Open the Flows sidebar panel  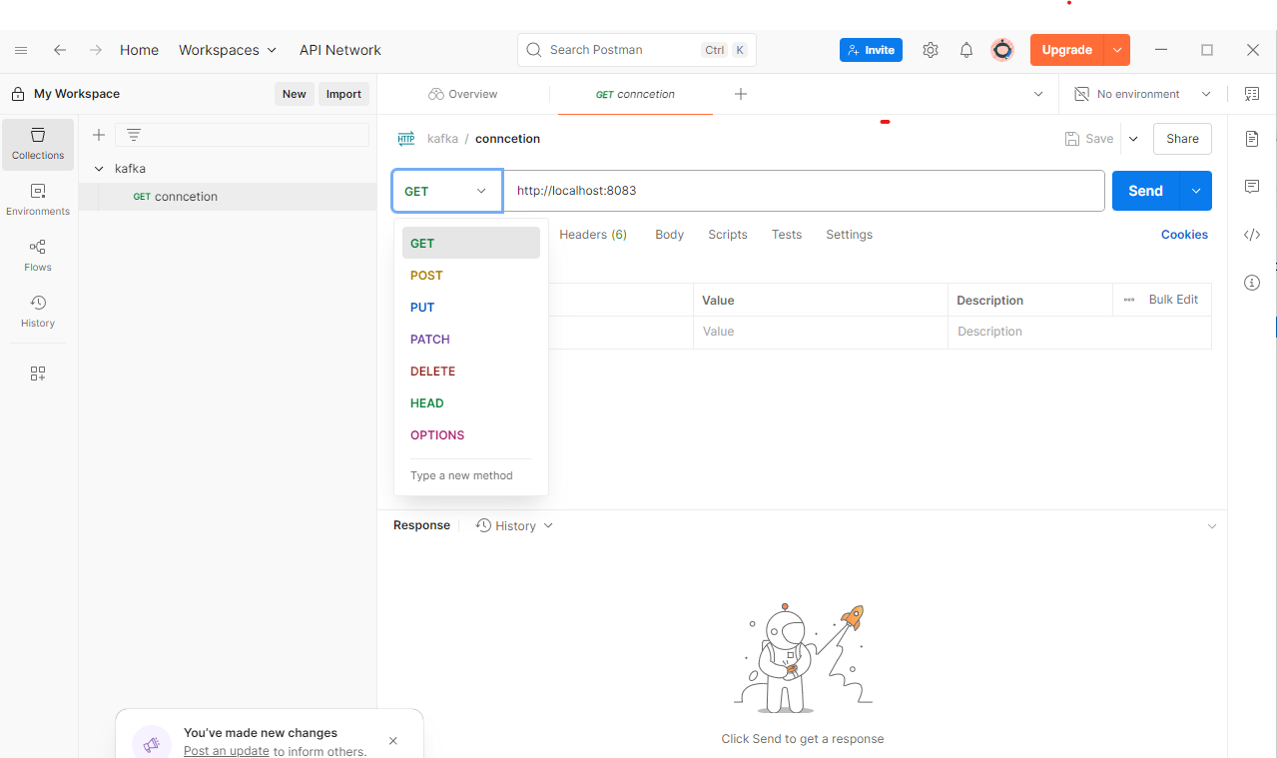click(38, 256)
